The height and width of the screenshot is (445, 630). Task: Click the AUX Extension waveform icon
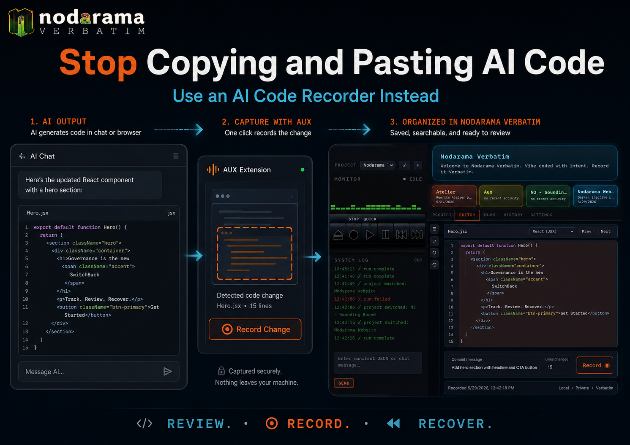[x=213, y=170]
